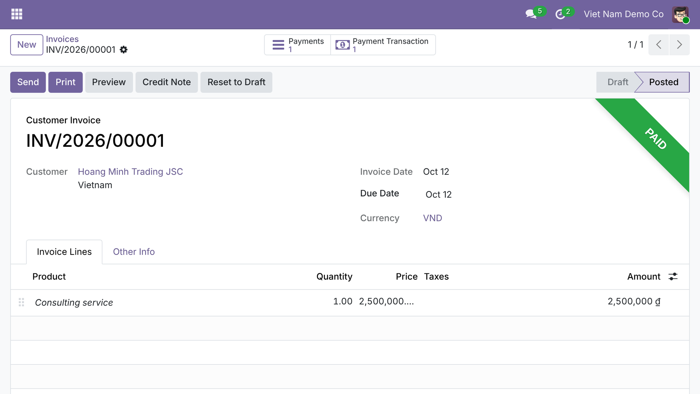The image size is (700, 394).
Task: Click the user avatar in top bar
Action: (x=680, y=15)
